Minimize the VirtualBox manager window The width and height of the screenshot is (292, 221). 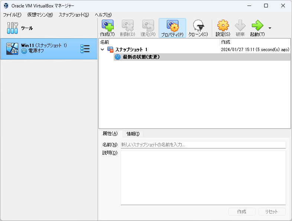tap(249, 6)
